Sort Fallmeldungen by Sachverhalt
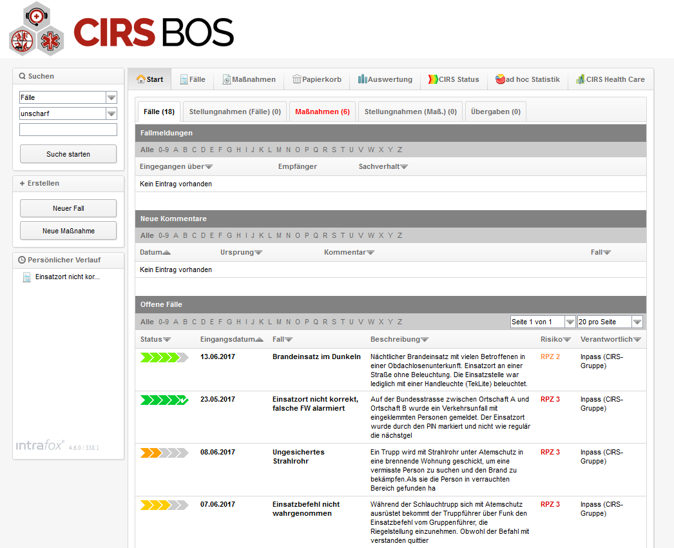The image size is (674, 548). pyautogui.click(x=383, y=166)
